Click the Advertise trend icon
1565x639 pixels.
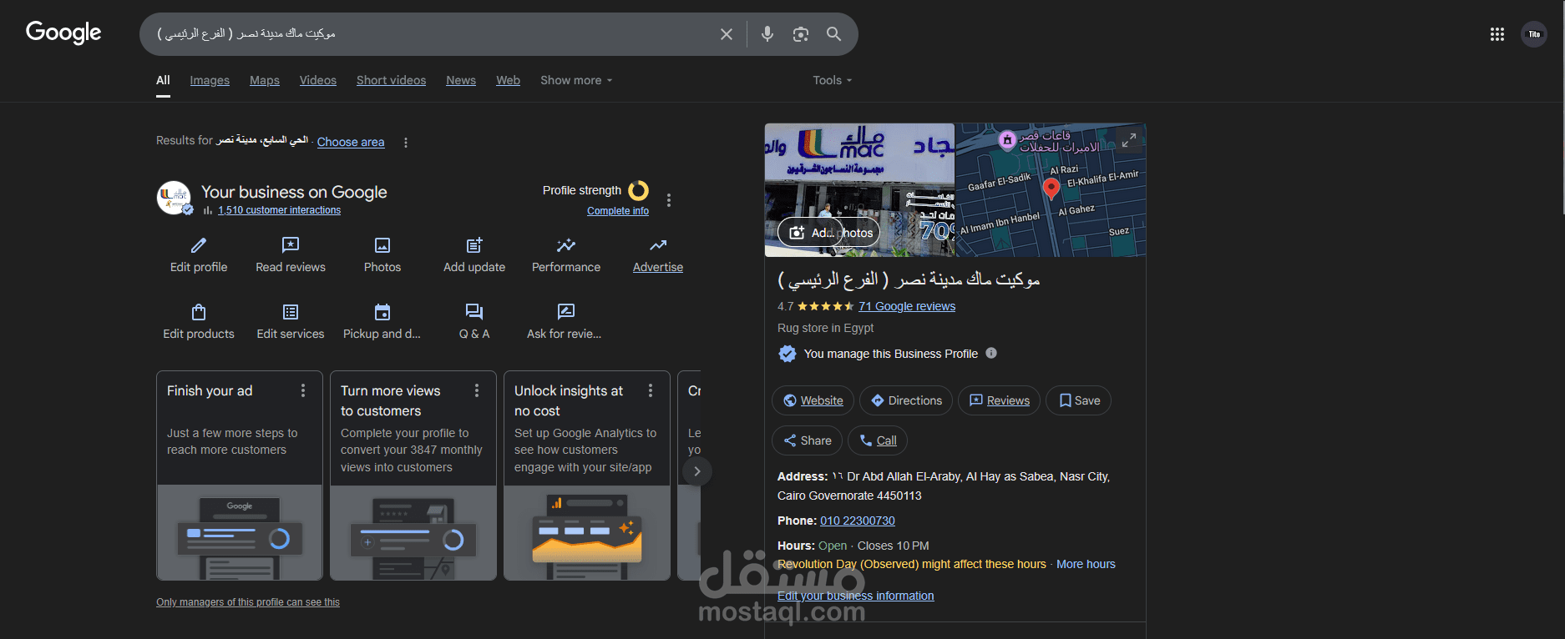click(658, 245)
